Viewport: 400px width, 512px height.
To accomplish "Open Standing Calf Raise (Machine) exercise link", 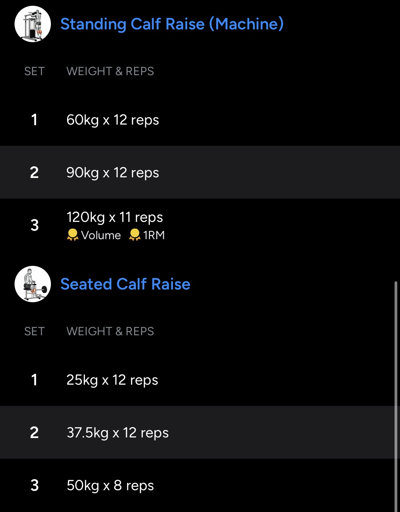I will 172,24.
